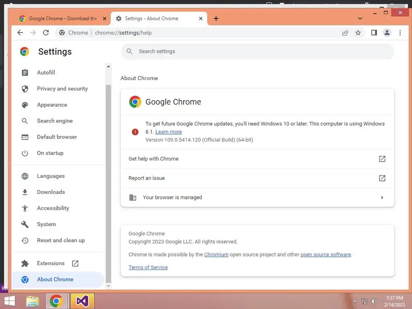Open Chrome's three-dot menu
This screenshot has height=309, width=412.
(400, 33)
